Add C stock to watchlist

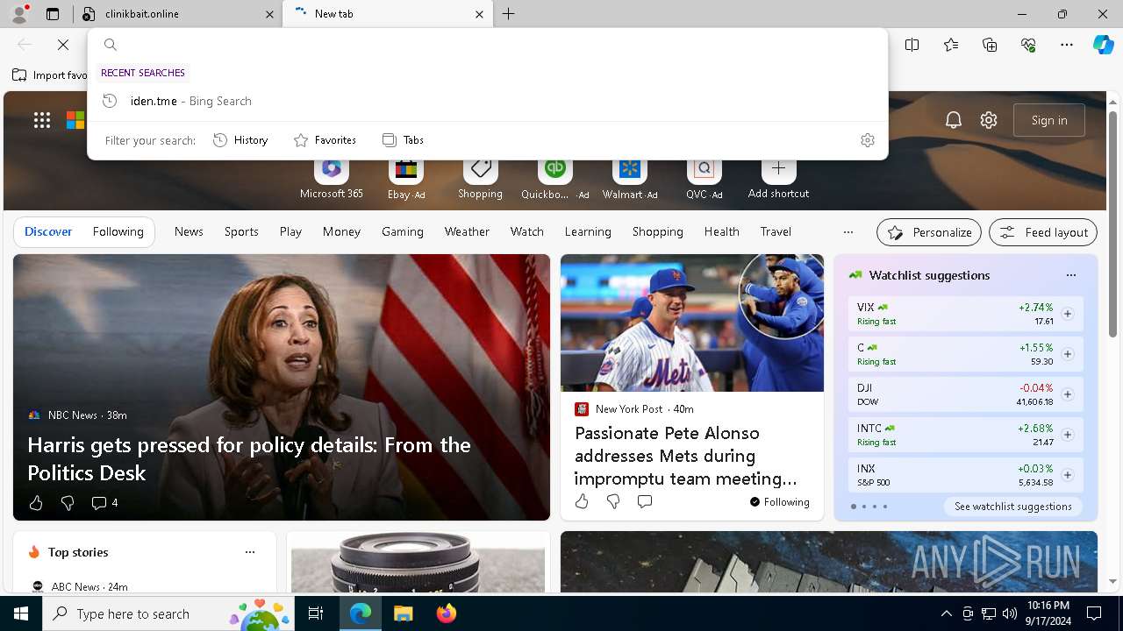click(1067, 354)
